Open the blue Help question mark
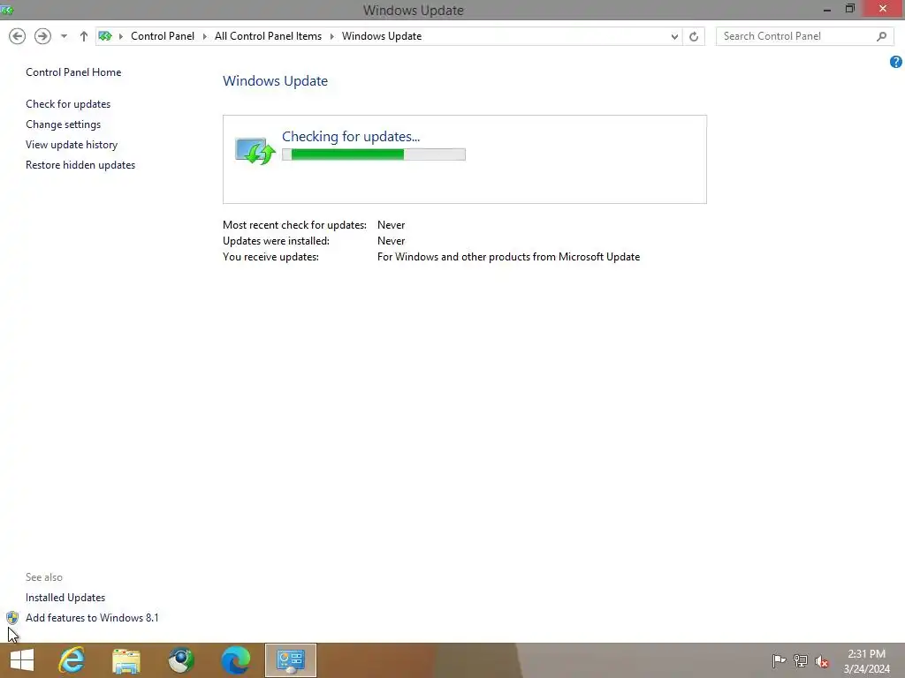905x678 pixels. [x=896, y=62]
